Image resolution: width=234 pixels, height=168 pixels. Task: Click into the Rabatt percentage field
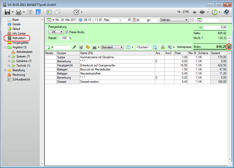(x=64, y=38)
